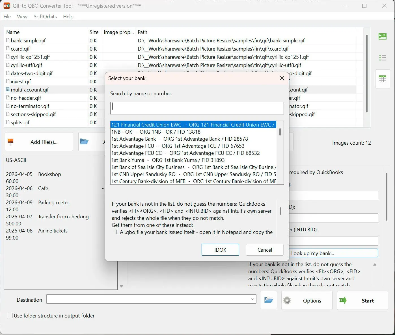
Task: Click file icon beside bank-simple.qif
Action: [x=8, y=40]
